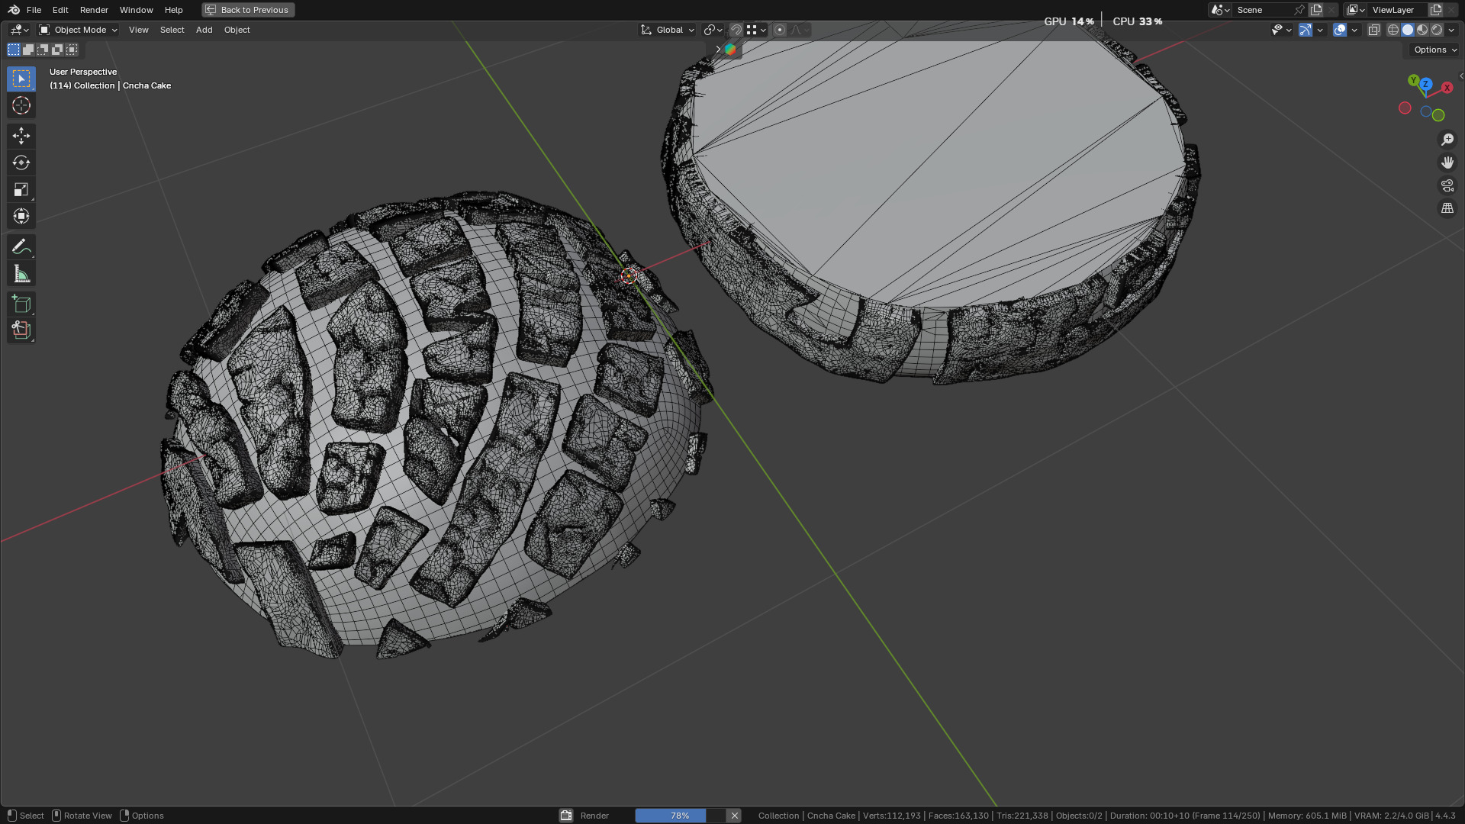Open Global transform orientation dropdown
The image size is (1465, 824).
[668, 30]
